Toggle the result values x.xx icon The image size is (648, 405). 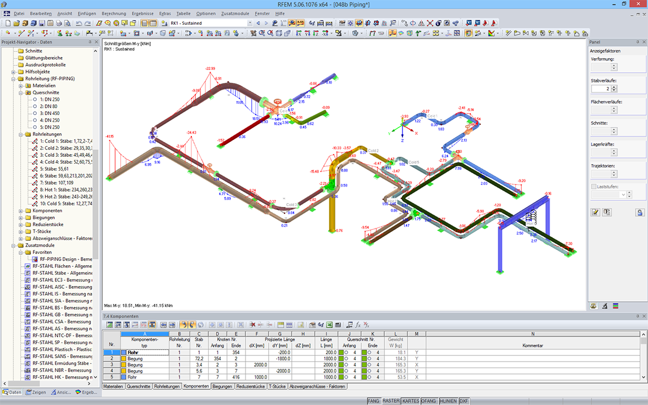[300, 23]
